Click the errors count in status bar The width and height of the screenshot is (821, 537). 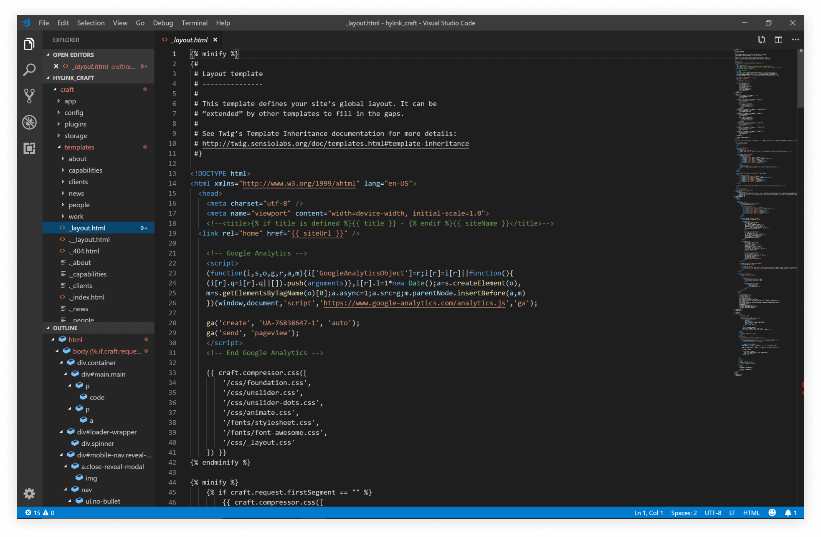33,513
